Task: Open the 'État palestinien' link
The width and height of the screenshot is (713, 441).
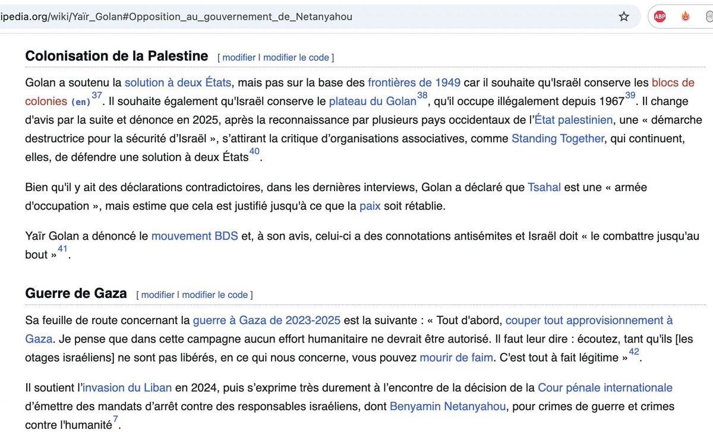Action: 573,120
